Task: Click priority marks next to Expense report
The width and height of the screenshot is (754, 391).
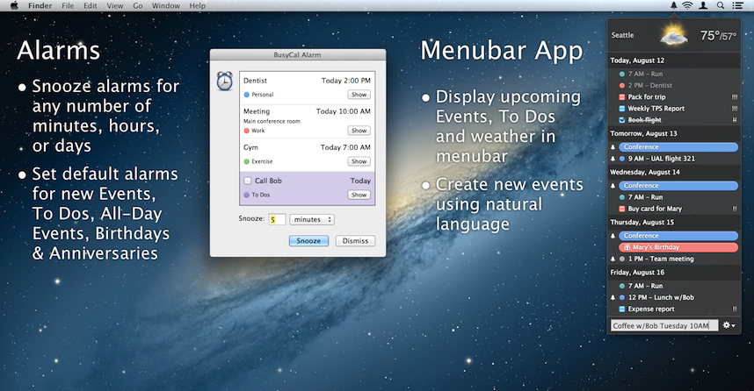Action: tap(735, 309)
